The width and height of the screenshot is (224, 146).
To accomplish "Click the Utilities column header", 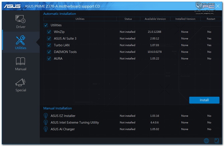I will point(80,19).
